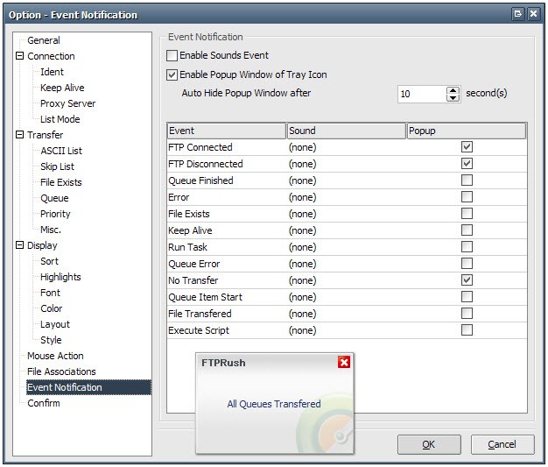Increase auto hide seconds with up arrow
548x467 pixels.
coord(453,90)
